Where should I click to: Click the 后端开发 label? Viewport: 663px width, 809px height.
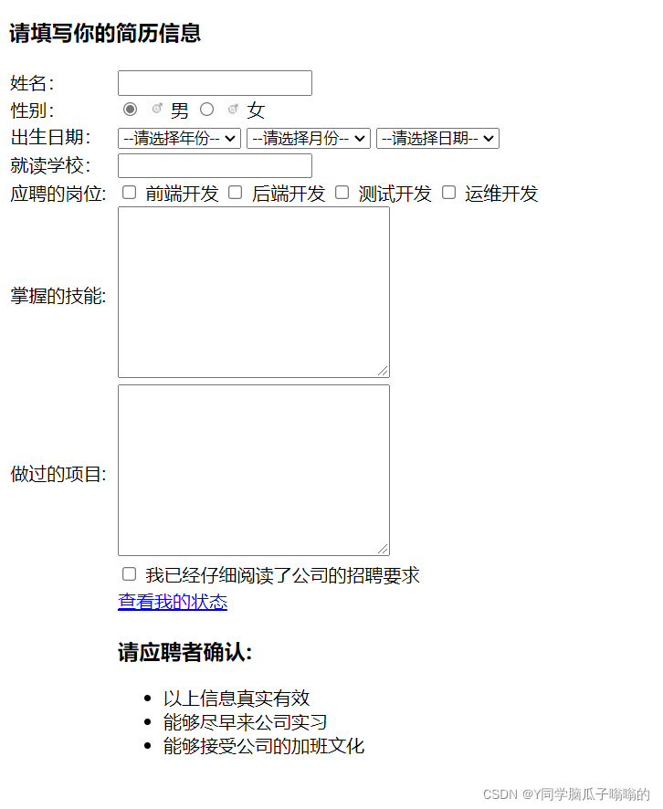[x=289, y=194]
